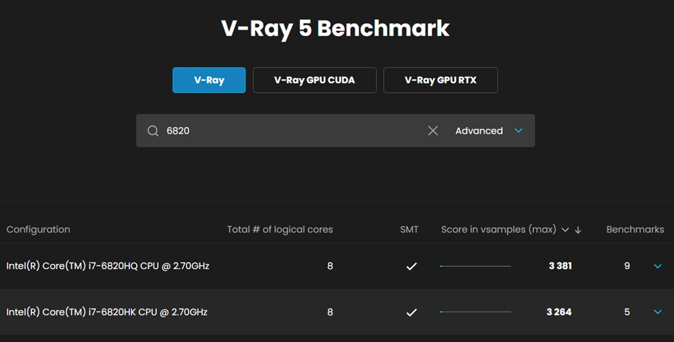
Task: Open the Score in vsamples chevron dropdown
Action: click(x=565, y=230)
